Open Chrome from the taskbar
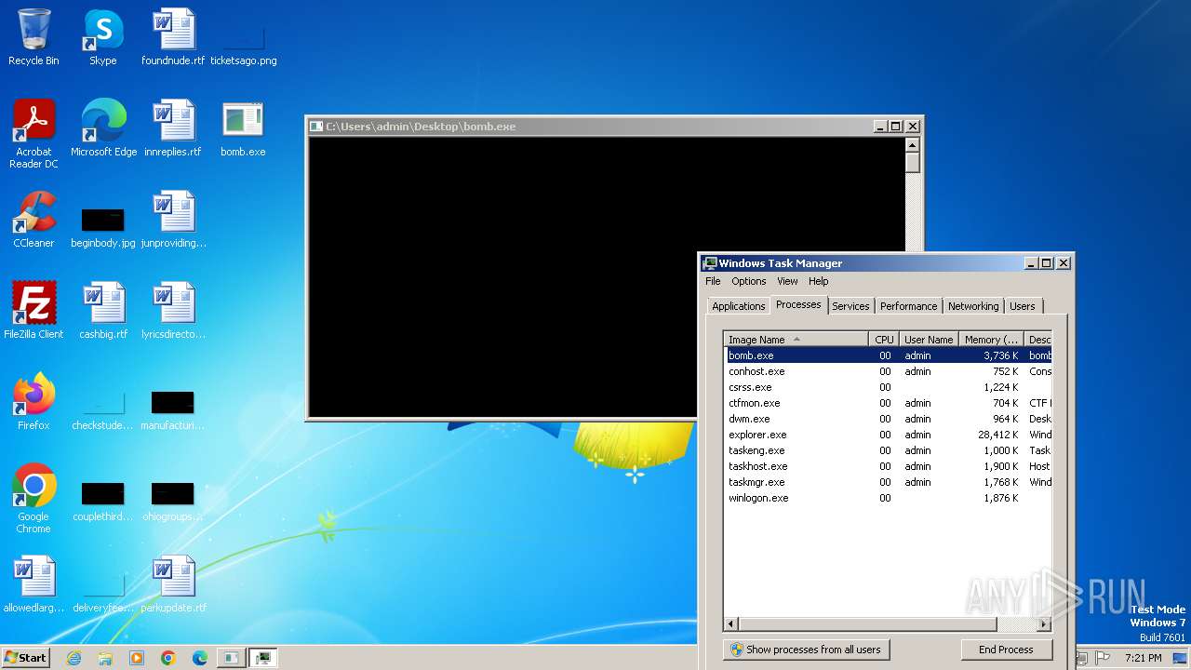1191x670 pixels. [168, 658]
